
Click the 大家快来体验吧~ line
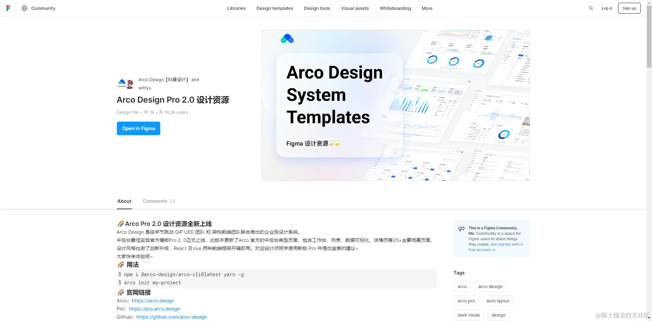pos(135,256)
